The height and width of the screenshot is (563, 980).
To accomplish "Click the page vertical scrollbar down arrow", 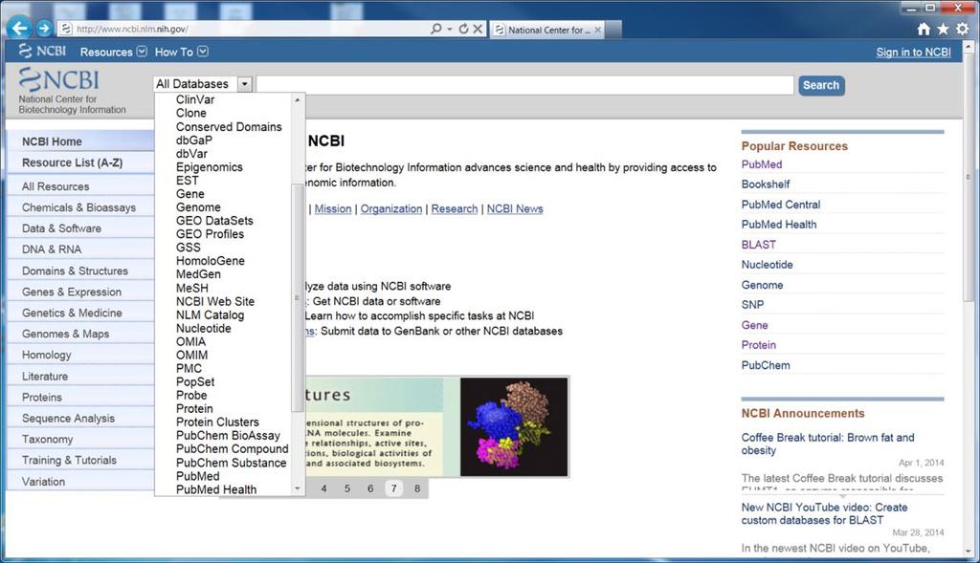I will point(969,552).
